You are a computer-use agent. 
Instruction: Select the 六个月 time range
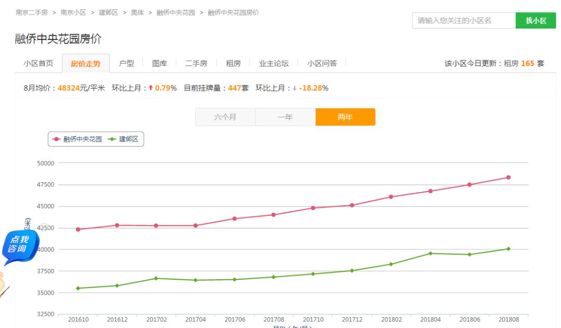click(225, 117)
